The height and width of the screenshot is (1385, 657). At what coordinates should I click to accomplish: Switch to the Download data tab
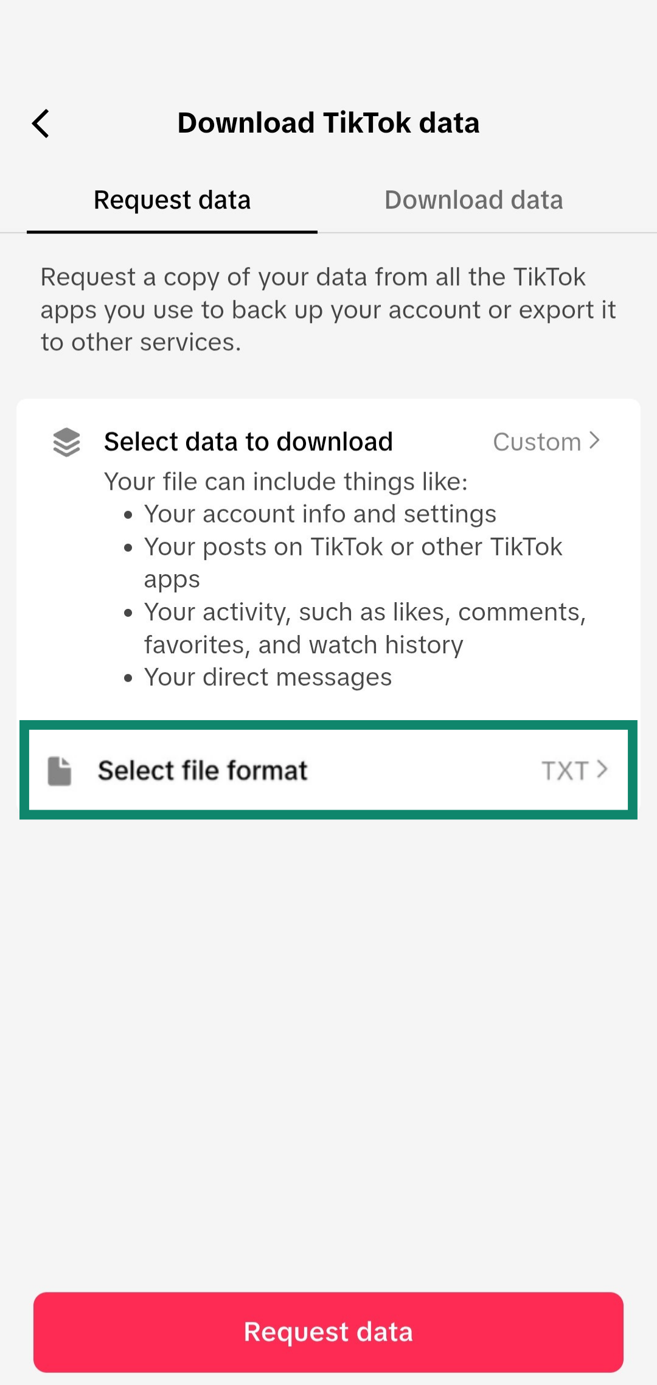pyautogui.click(x=474, y=200)
